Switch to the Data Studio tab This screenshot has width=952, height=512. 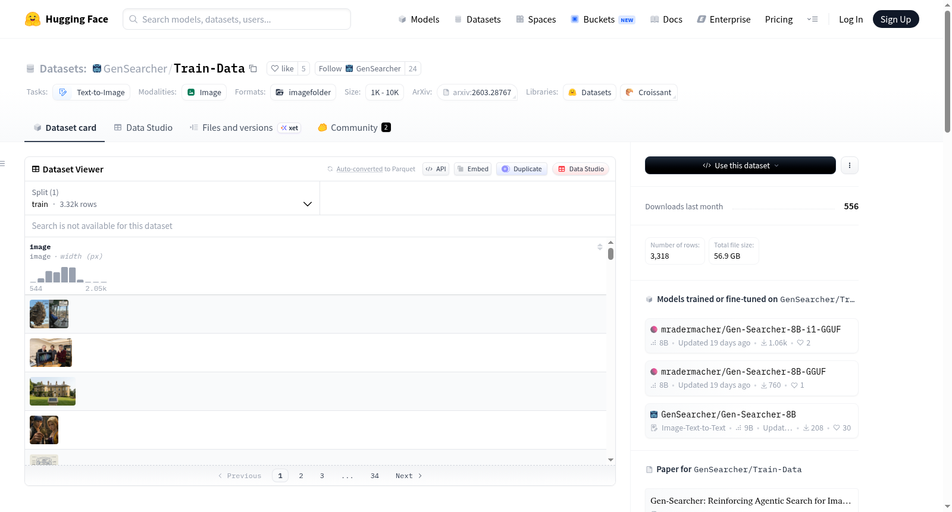tap(143, 128)
